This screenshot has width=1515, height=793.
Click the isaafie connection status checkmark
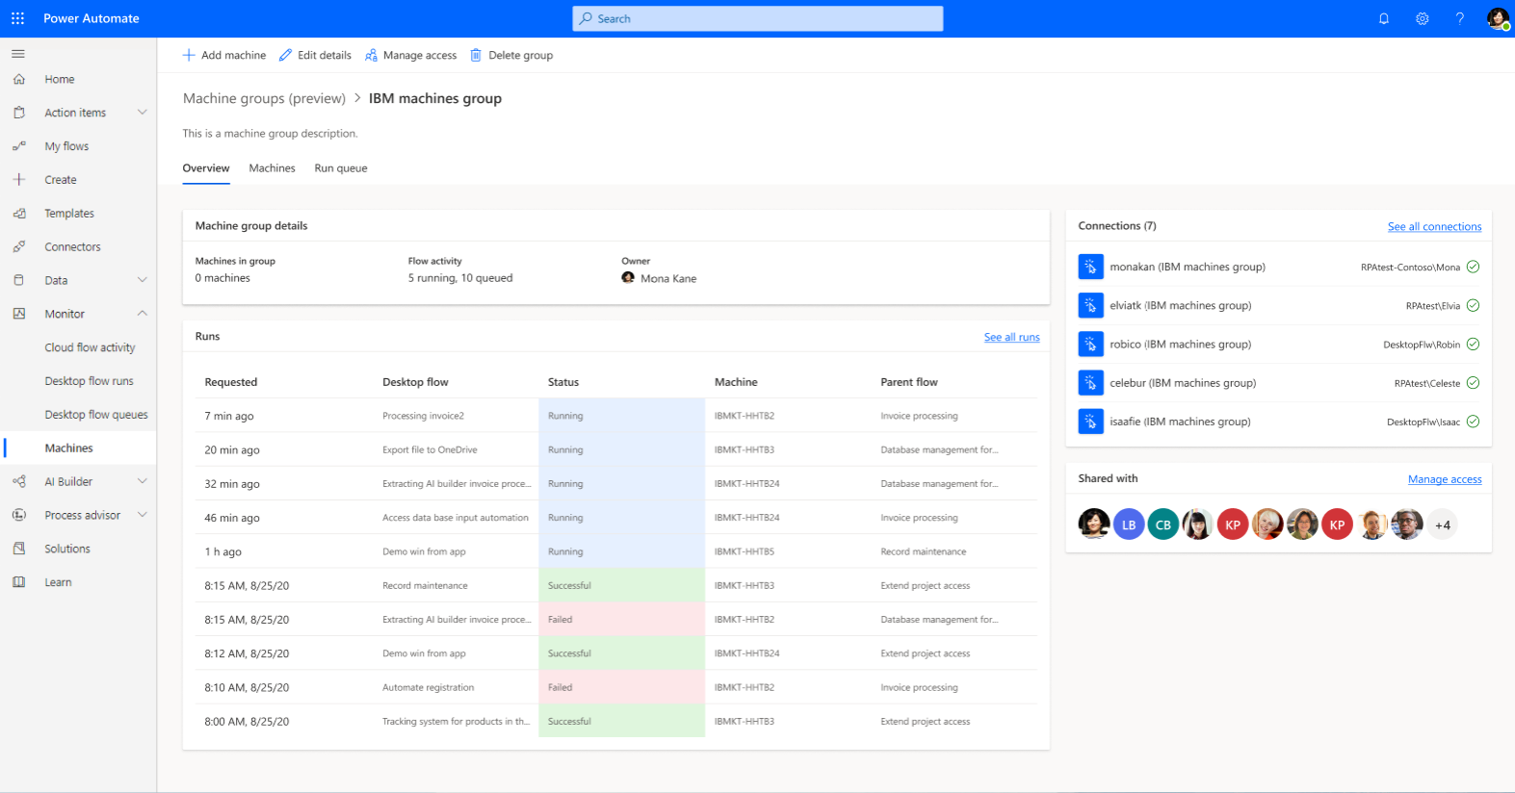tap(1473, 422)
